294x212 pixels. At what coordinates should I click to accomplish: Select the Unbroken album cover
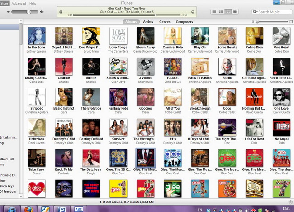[37, 127]
